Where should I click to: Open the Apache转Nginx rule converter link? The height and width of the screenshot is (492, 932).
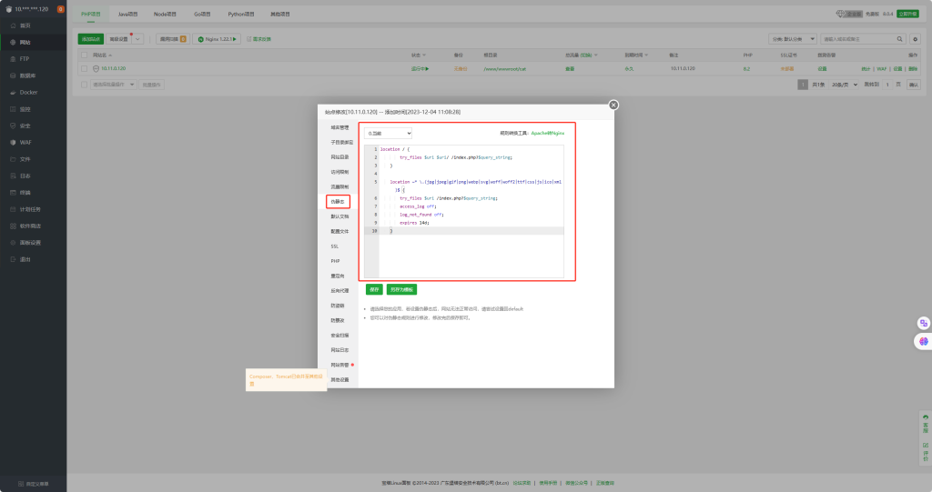click(547, 133)
